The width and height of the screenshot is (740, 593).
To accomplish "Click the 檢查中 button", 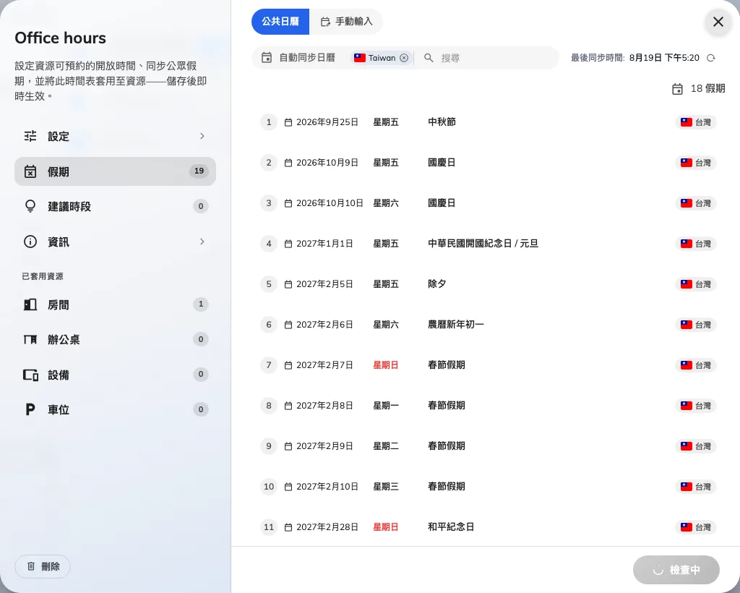I will [x=676, y=570].
